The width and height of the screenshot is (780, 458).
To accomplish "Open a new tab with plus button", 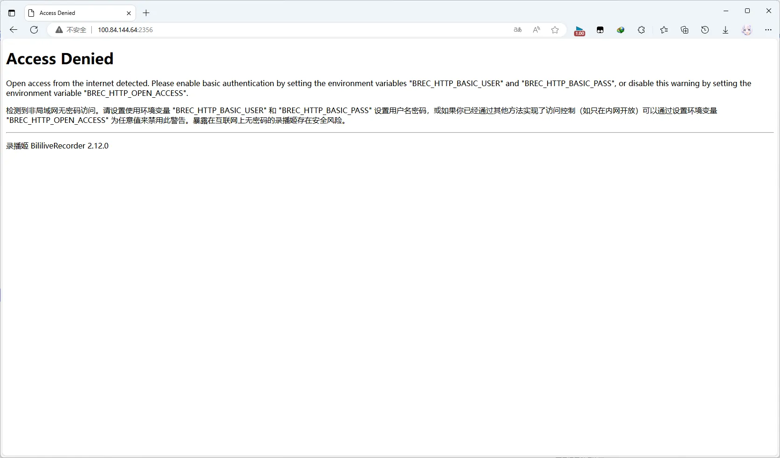I will pos(146,13).
